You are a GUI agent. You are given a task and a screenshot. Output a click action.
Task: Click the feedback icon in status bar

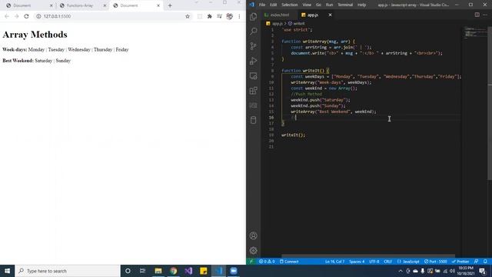click(x=477, y=262)
